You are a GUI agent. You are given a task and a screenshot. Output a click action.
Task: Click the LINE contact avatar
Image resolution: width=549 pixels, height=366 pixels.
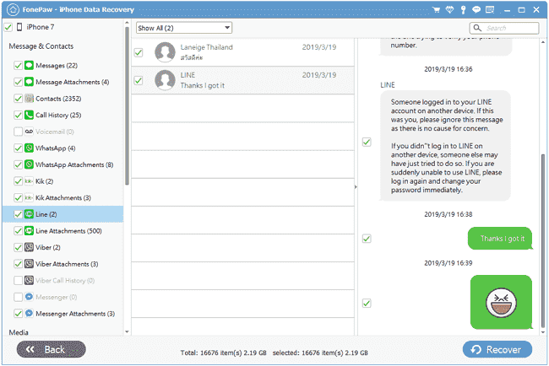[165, 80]
